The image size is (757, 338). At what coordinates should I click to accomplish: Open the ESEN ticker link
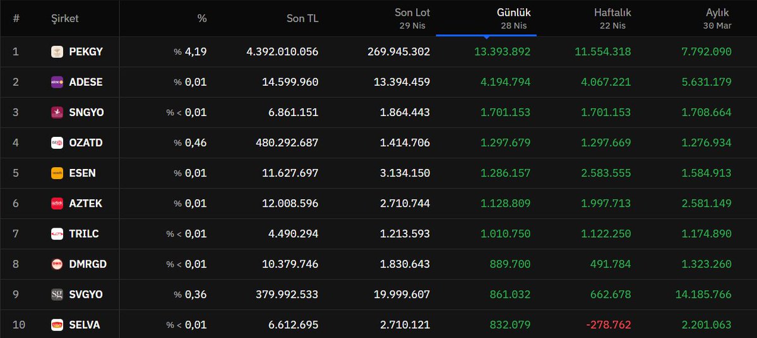[82, 173]
